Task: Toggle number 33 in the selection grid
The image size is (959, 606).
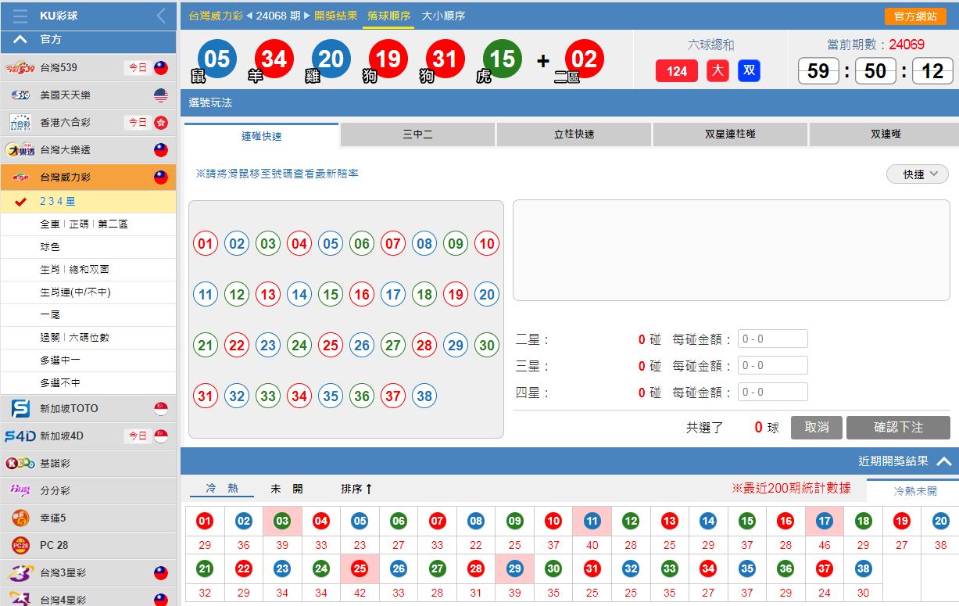Action: [268, 396]
